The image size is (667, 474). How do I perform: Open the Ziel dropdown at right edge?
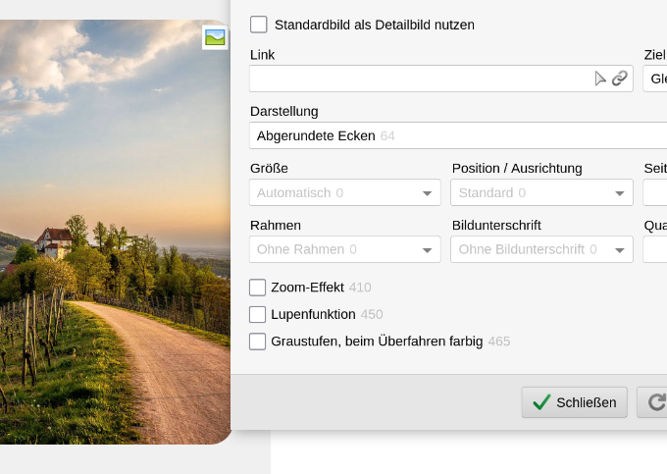pos(655,79)
